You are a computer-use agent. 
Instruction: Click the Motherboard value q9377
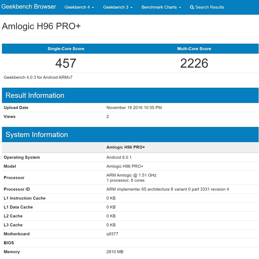(112, 234)
